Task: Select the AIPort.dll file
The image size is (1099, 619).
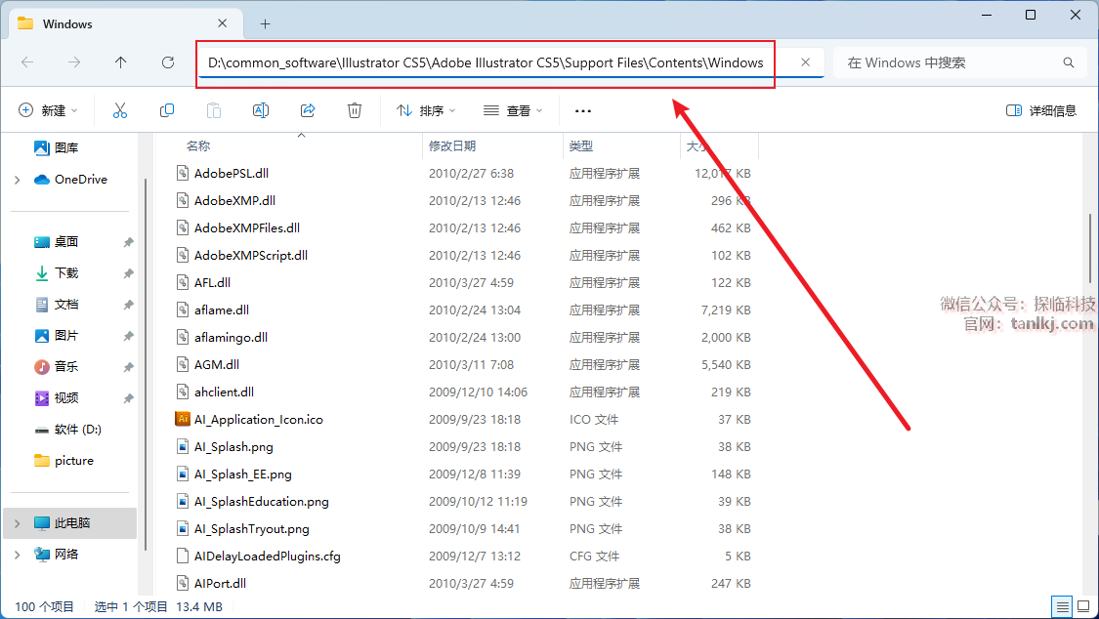Action: coord(220,583)
